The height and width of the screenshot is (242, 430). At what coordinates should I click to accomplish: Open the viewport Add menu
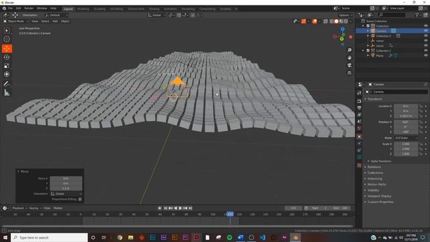[x=55, y=21]
